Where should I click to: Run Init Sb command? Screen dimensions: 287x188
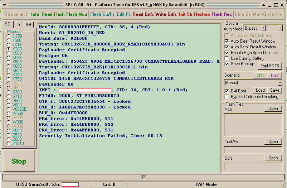click(x=186, y=14)
